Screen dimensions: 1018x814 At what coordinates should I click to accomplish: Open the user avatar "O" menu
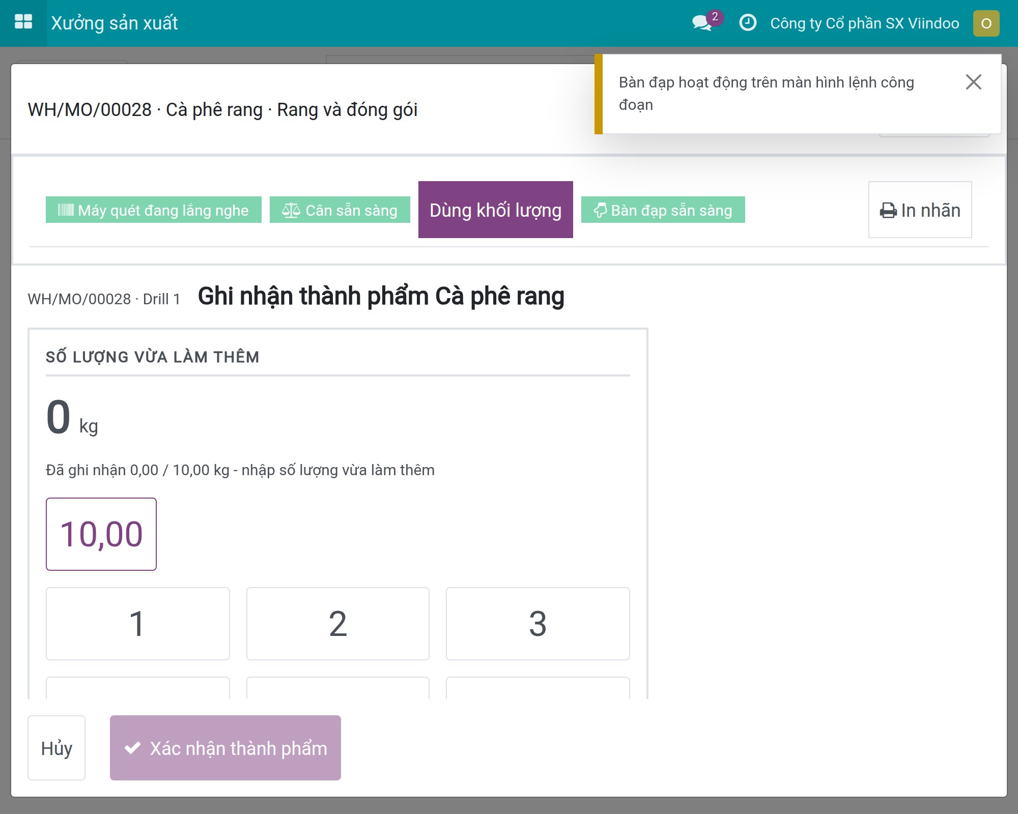point(986,23)
